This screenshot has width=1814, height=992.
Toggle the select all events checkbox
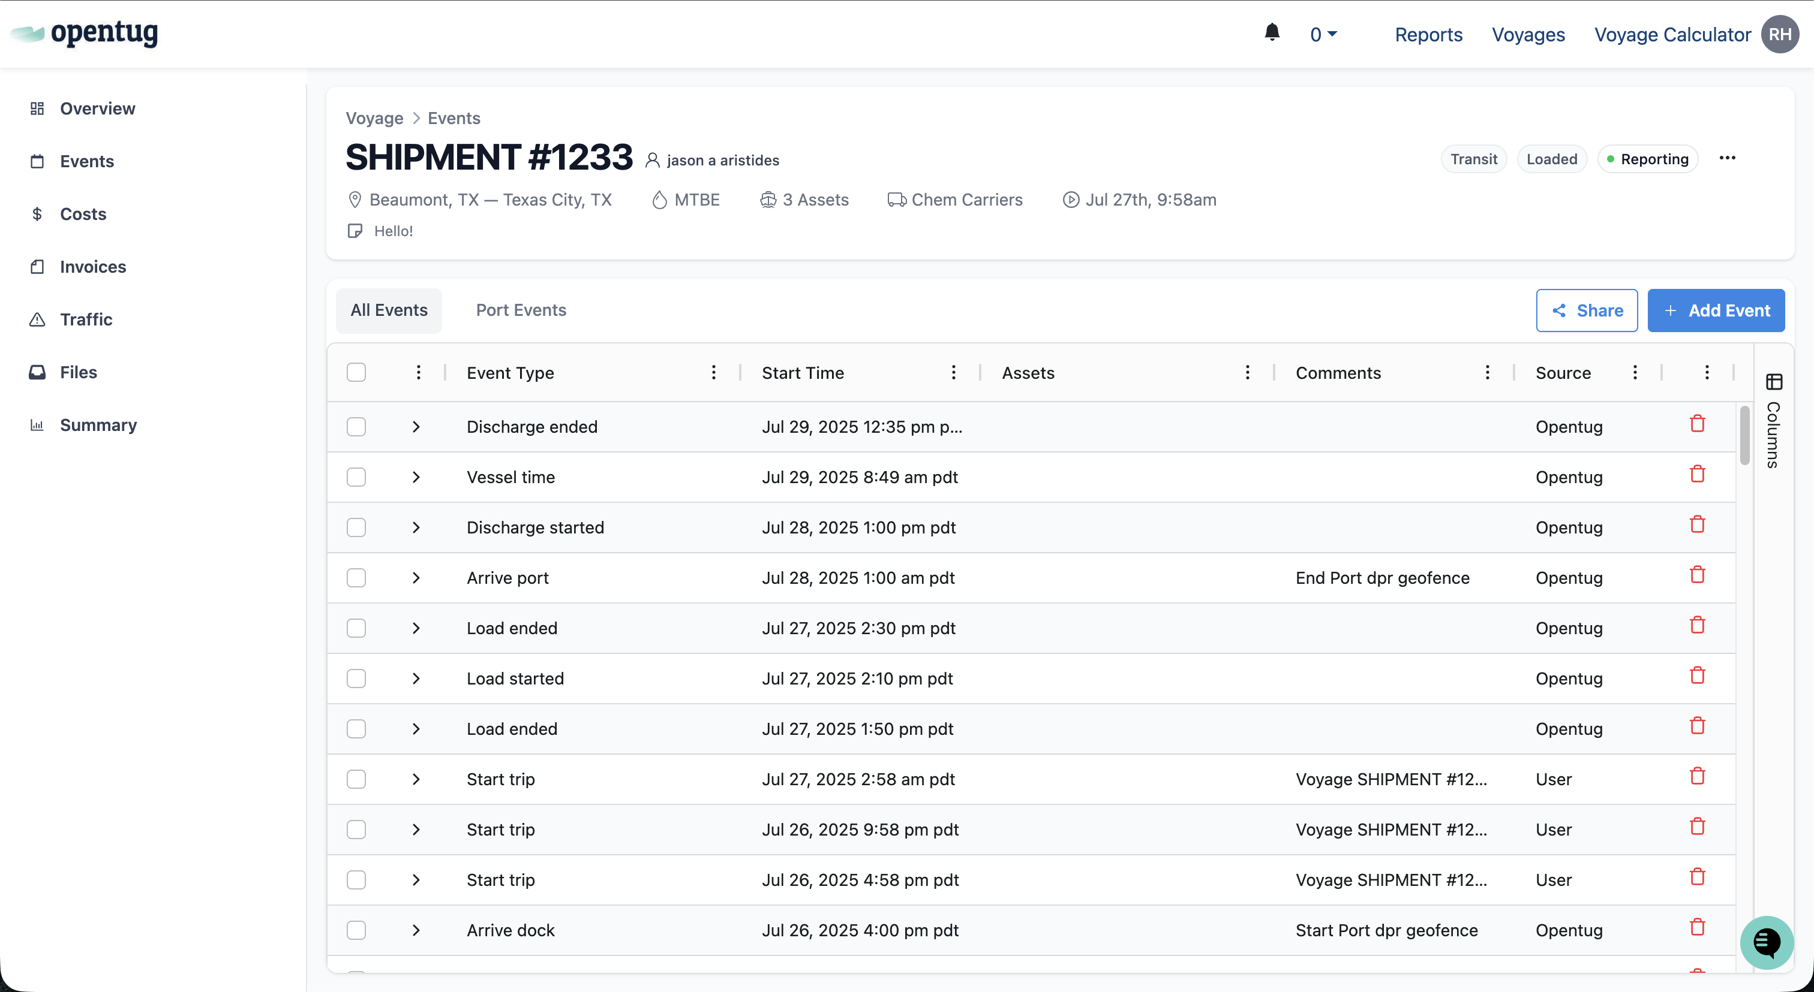point(356,372)
